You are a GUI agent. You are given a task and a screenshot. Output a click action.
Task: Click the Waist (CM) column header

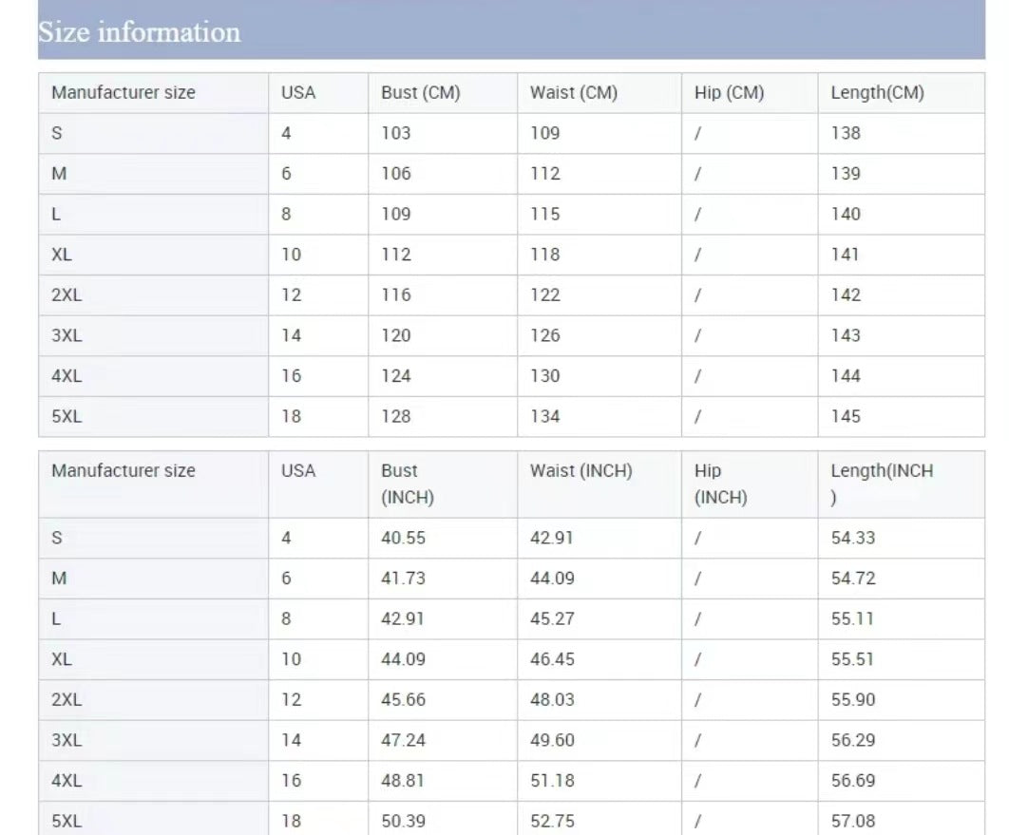pyautogui.click(x=573, y=93)
